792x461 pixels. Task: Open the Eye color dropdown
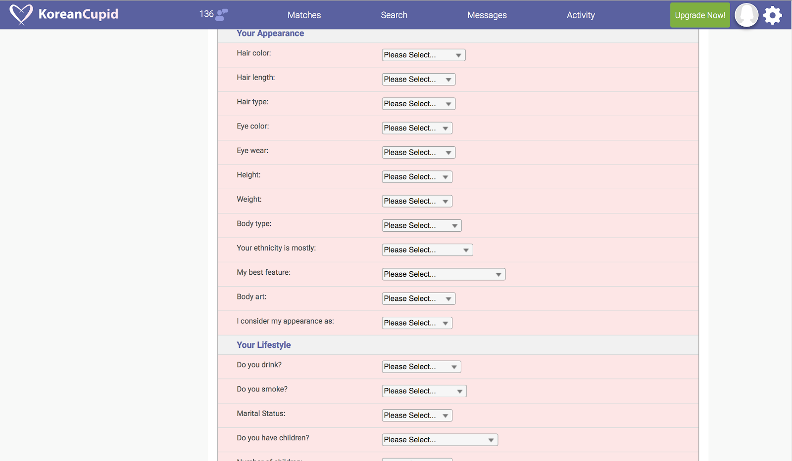[x=417, y=128]
